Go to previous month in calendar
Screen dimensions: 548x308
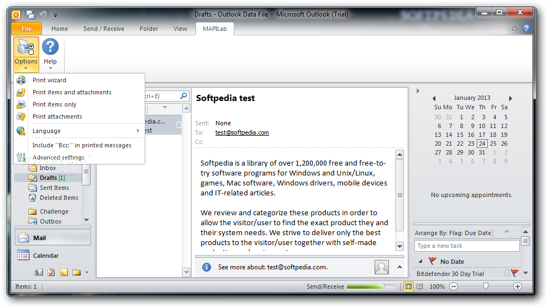point(434,98)
